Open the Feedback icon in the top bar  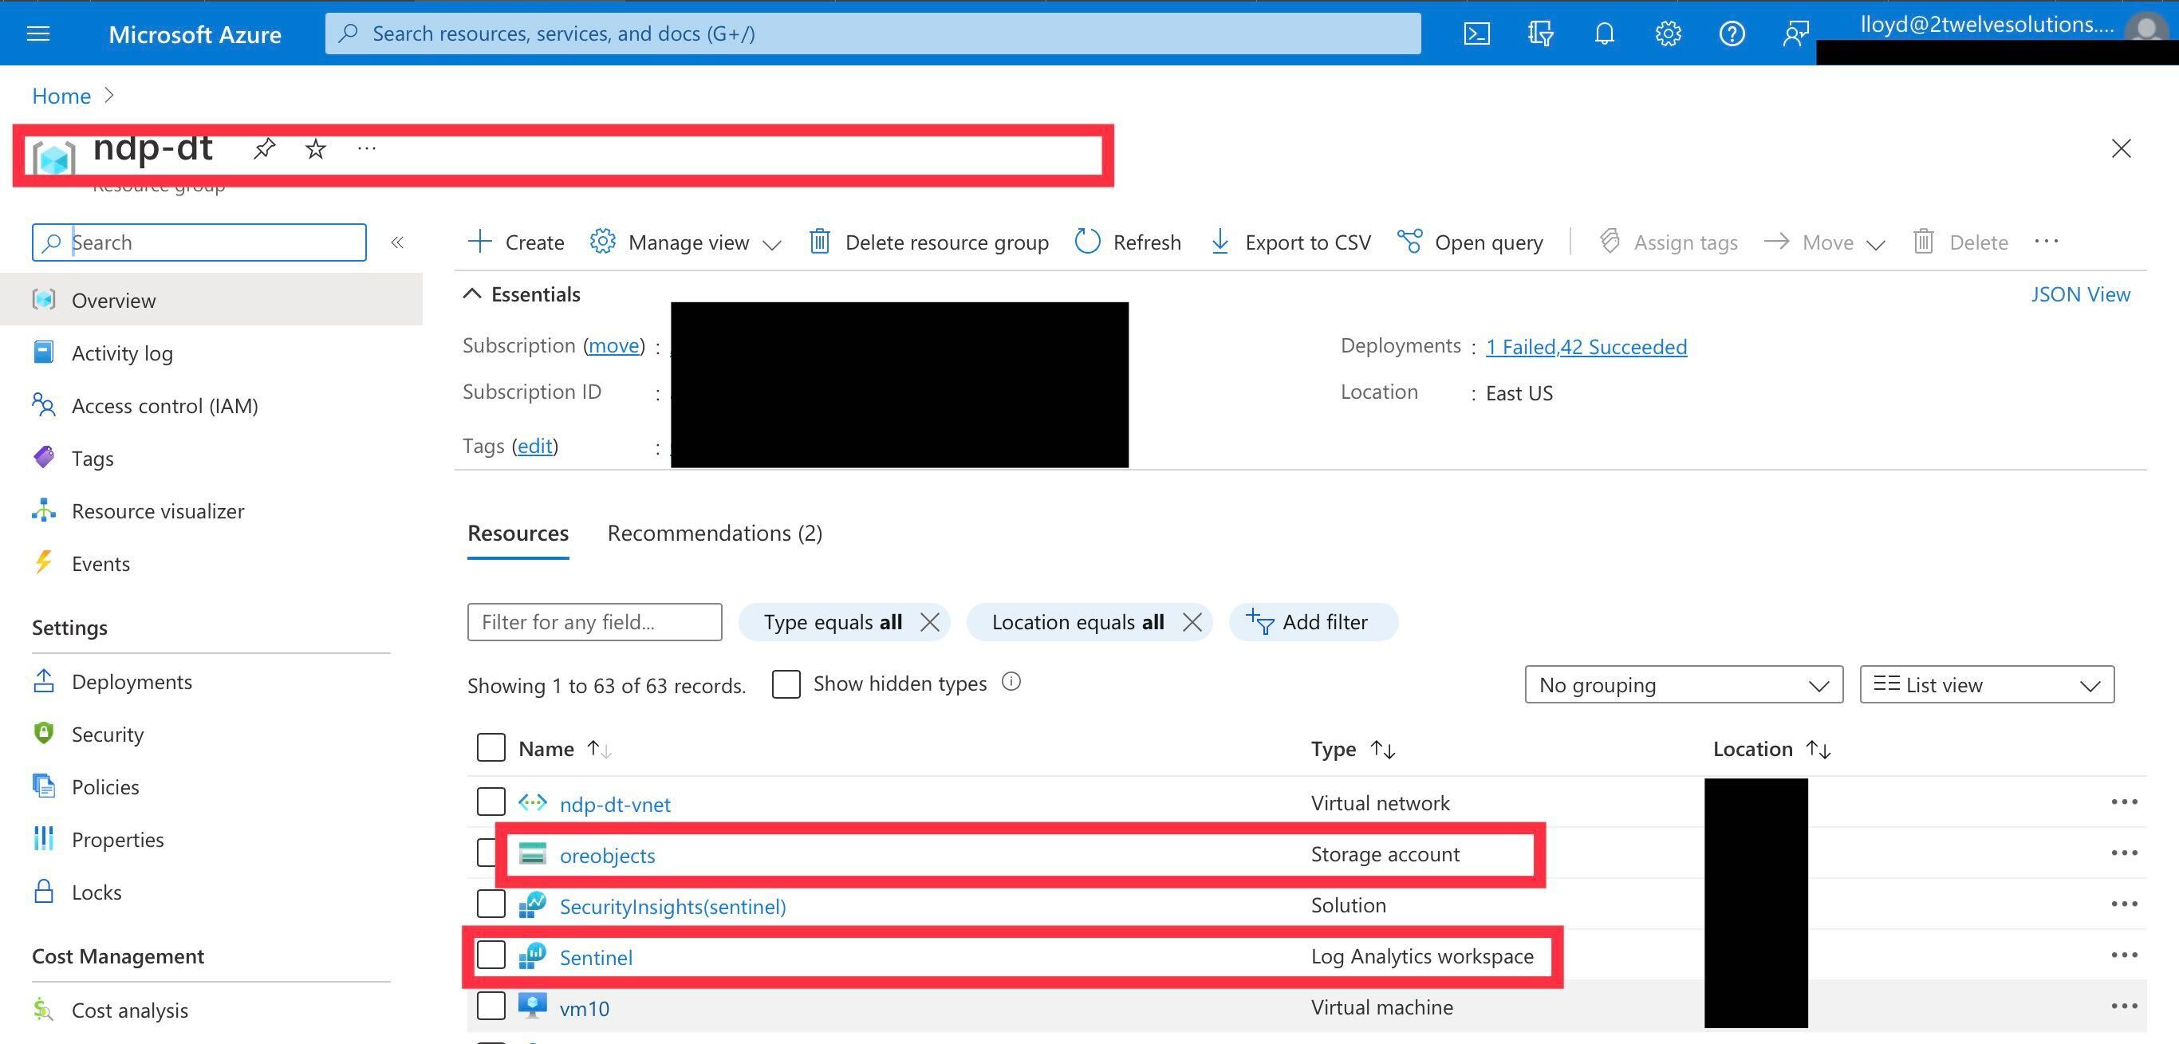pos(1795,33)
